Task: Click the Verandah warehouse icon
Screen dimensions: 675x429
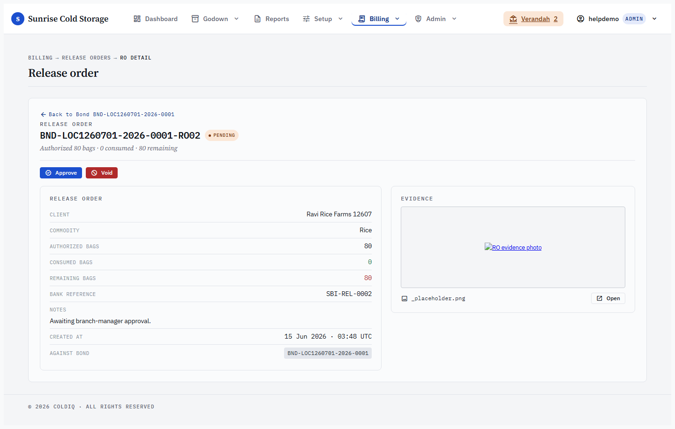Action: pos(513,19)
